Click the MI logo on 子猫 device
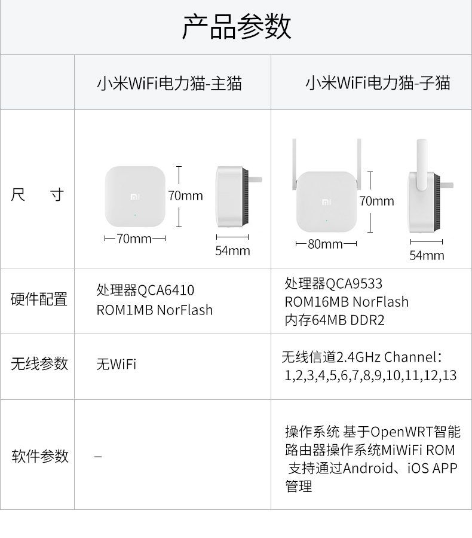The width and height of the screenshot is (472, 538). 327,203
